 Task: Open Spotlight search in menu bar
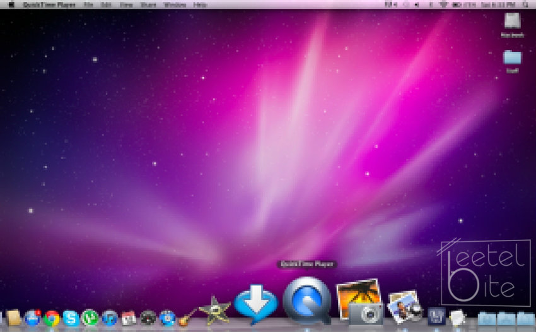click(526, 5)
